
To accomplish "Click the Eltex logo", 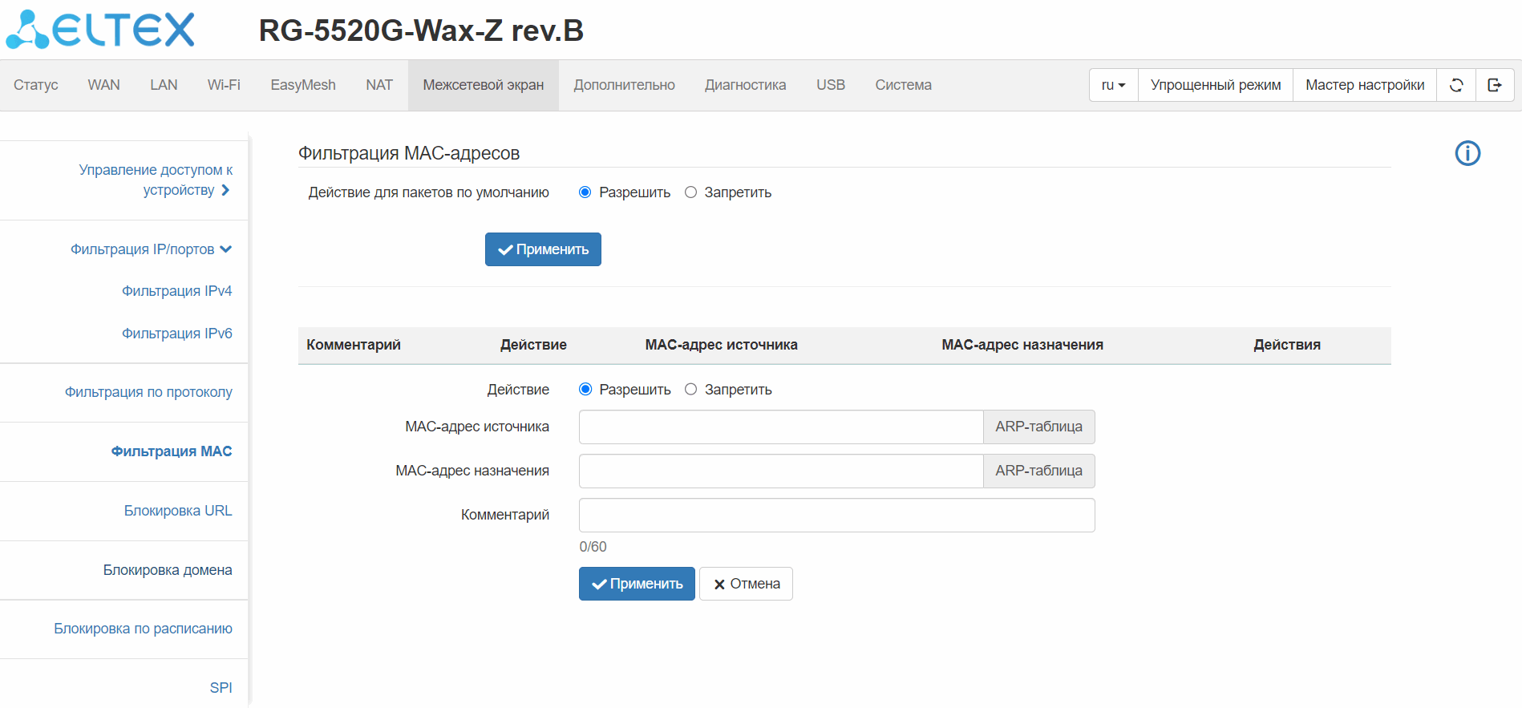I will coord(100,30).
